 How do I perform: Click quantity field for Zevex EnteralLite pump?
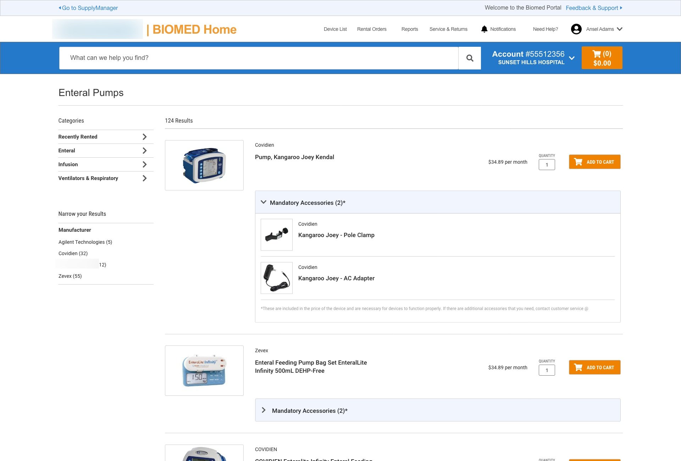click(547, 370)
